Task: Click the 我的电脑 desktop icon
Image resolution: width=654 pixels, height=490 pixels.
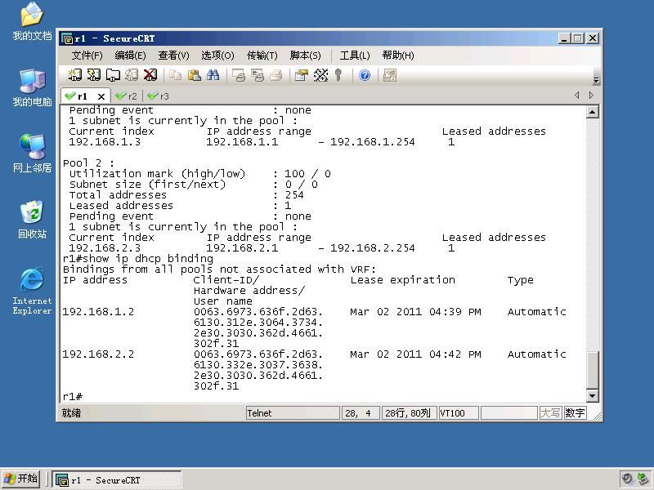Action: coord(32,87)
